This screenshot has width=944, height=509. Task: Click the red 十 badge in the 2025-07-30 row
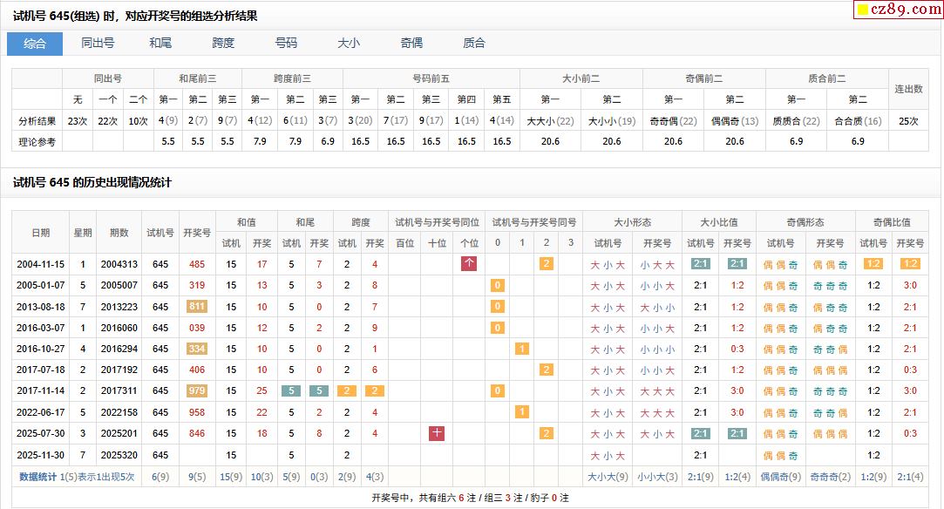[x=437, y=433]
